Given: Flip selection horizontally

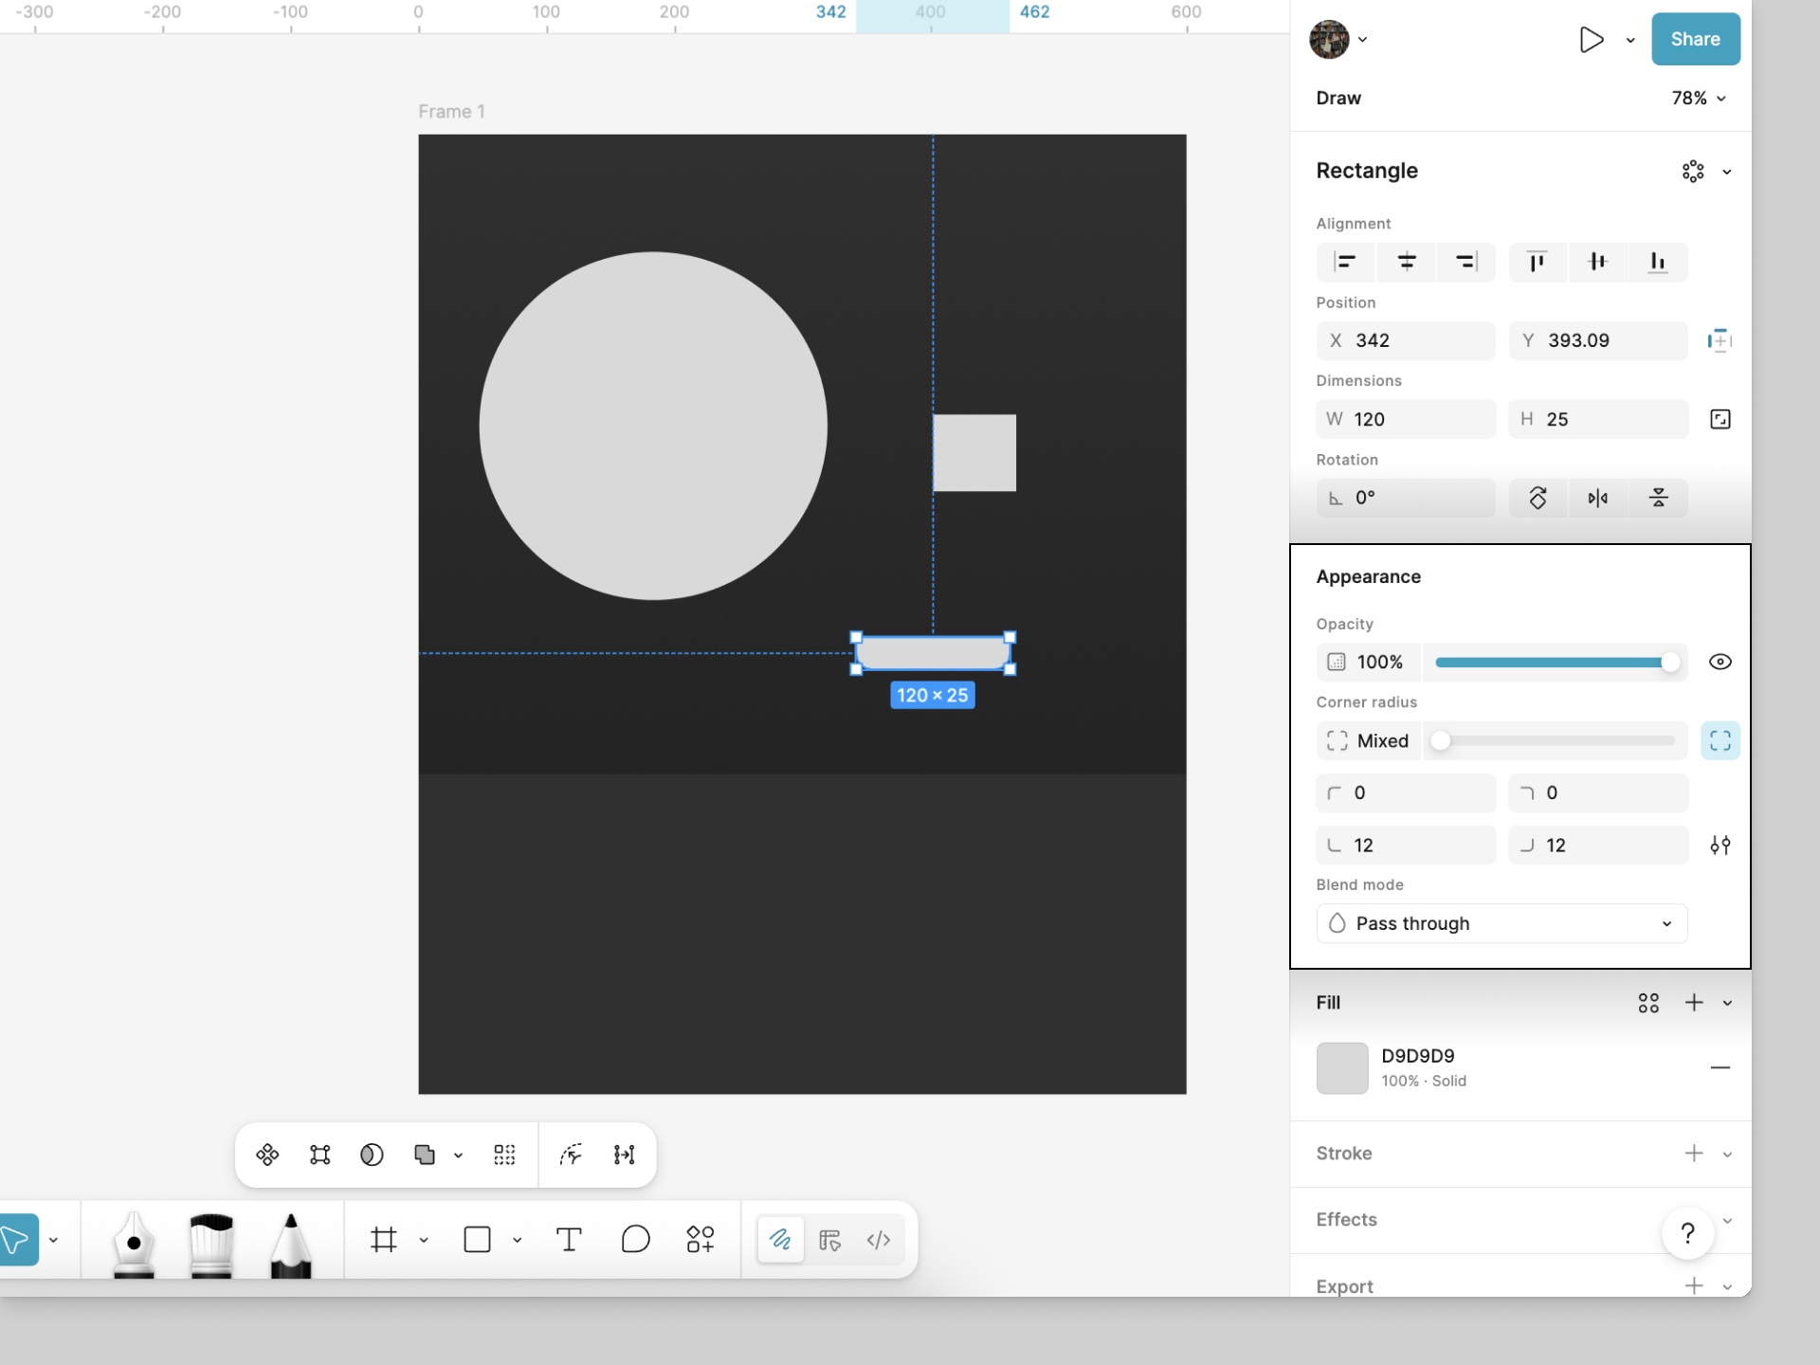Looking at the screenshot, I should [1598, 499].
